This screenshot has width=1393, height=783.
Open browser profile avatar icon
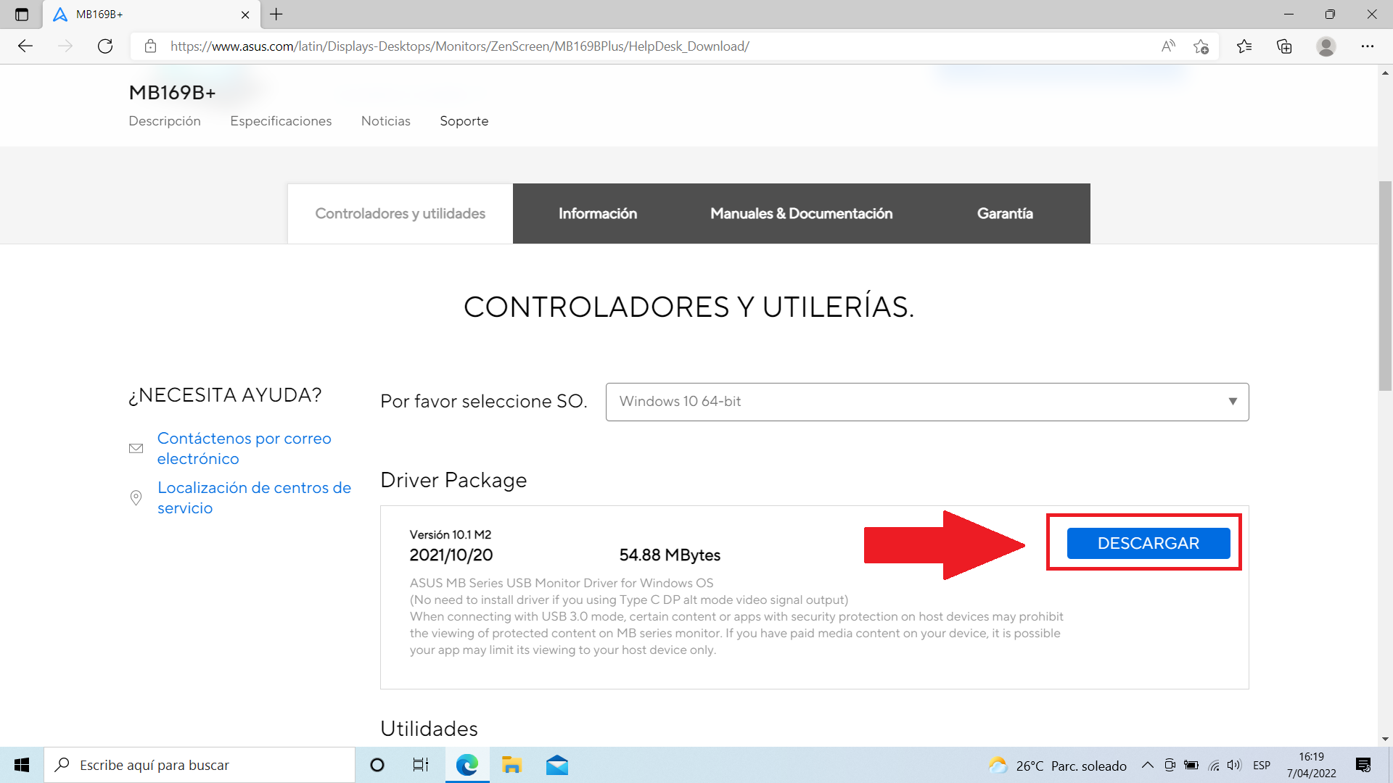click(x=1326, y=46)
